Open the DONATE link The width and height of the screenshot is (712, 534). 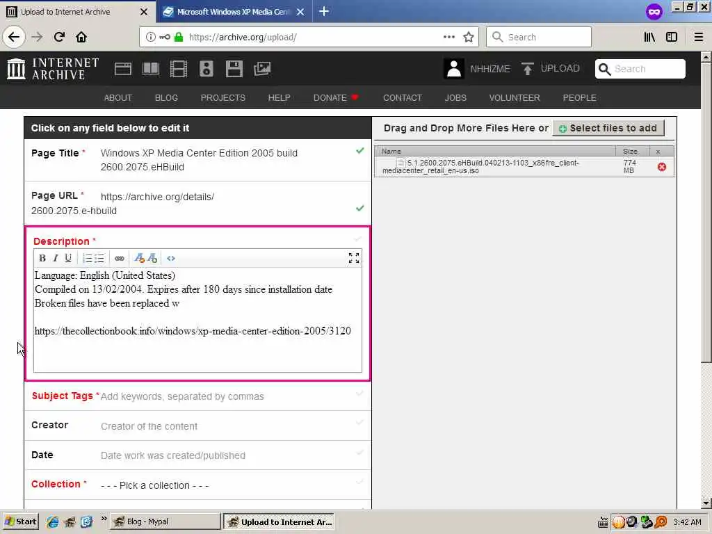336,97
